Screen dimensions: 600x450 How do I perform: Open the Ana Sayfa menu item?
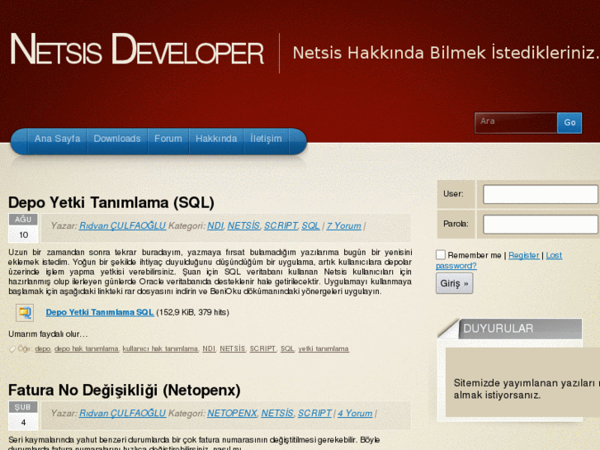58,139
